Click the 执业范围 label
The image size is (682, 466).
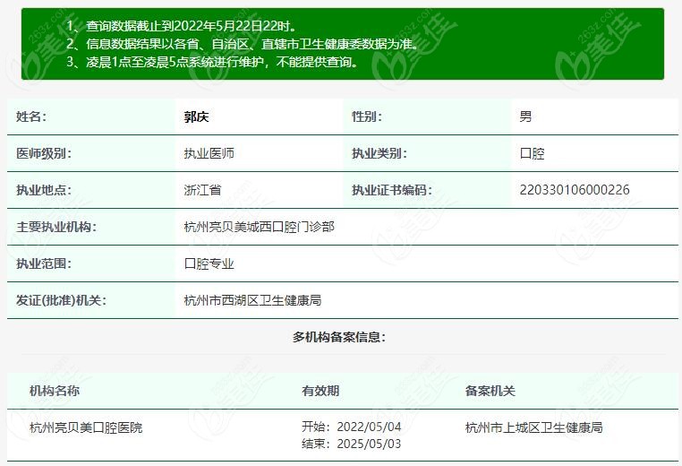click(x=44, y=263)
